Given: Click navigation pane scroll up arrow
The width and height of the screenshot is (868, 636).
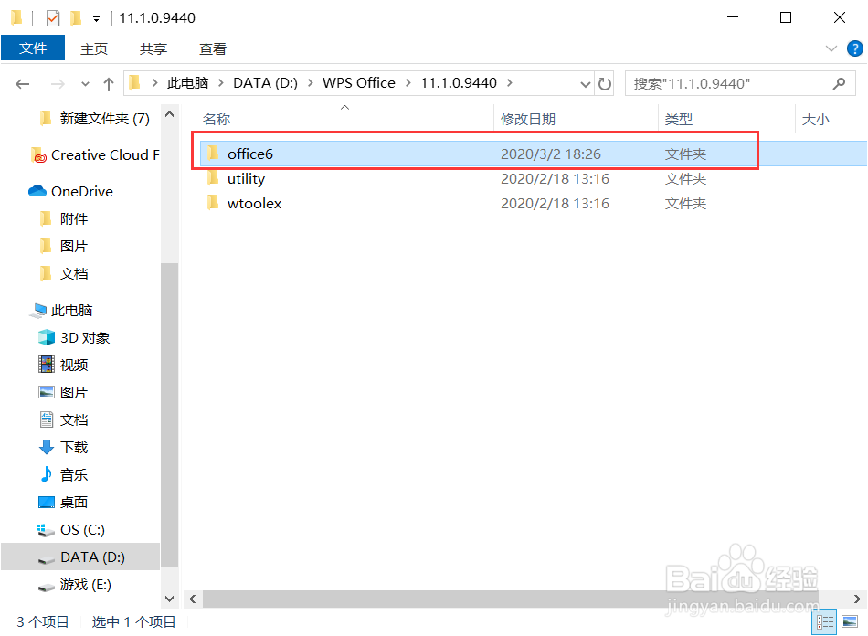Looking at the screenshot, I should tap(169, 114).
